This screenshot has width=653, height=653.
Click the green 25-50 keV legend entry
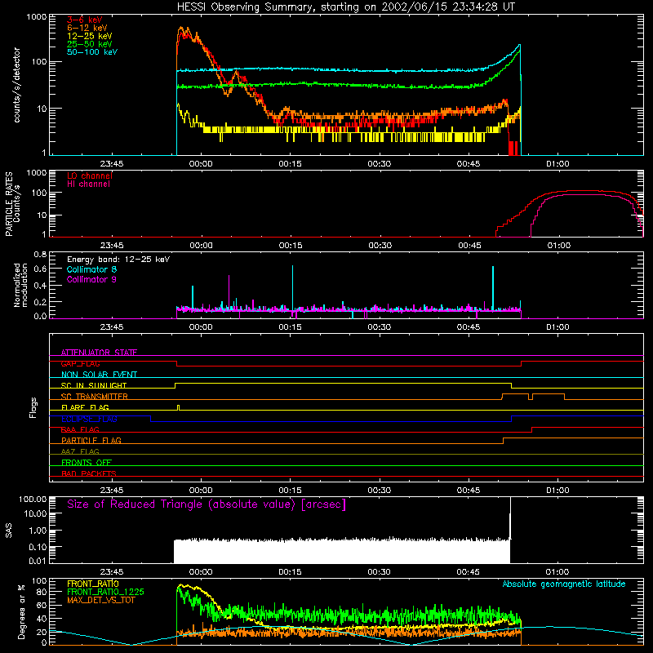90,44
